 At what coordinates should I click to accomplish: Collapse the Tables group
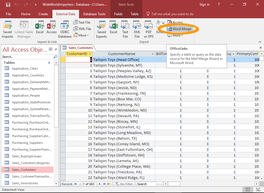[49, 63]
